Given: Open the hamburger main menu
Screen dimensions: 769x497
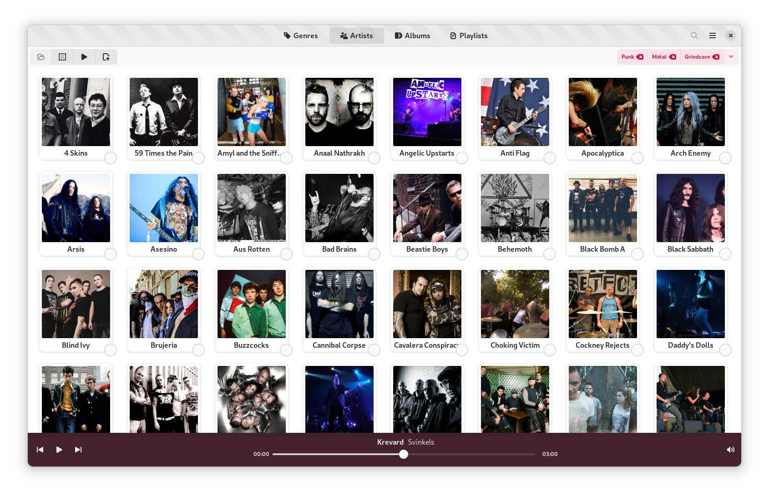Looking at the screenshot, I should click(713, 35).
